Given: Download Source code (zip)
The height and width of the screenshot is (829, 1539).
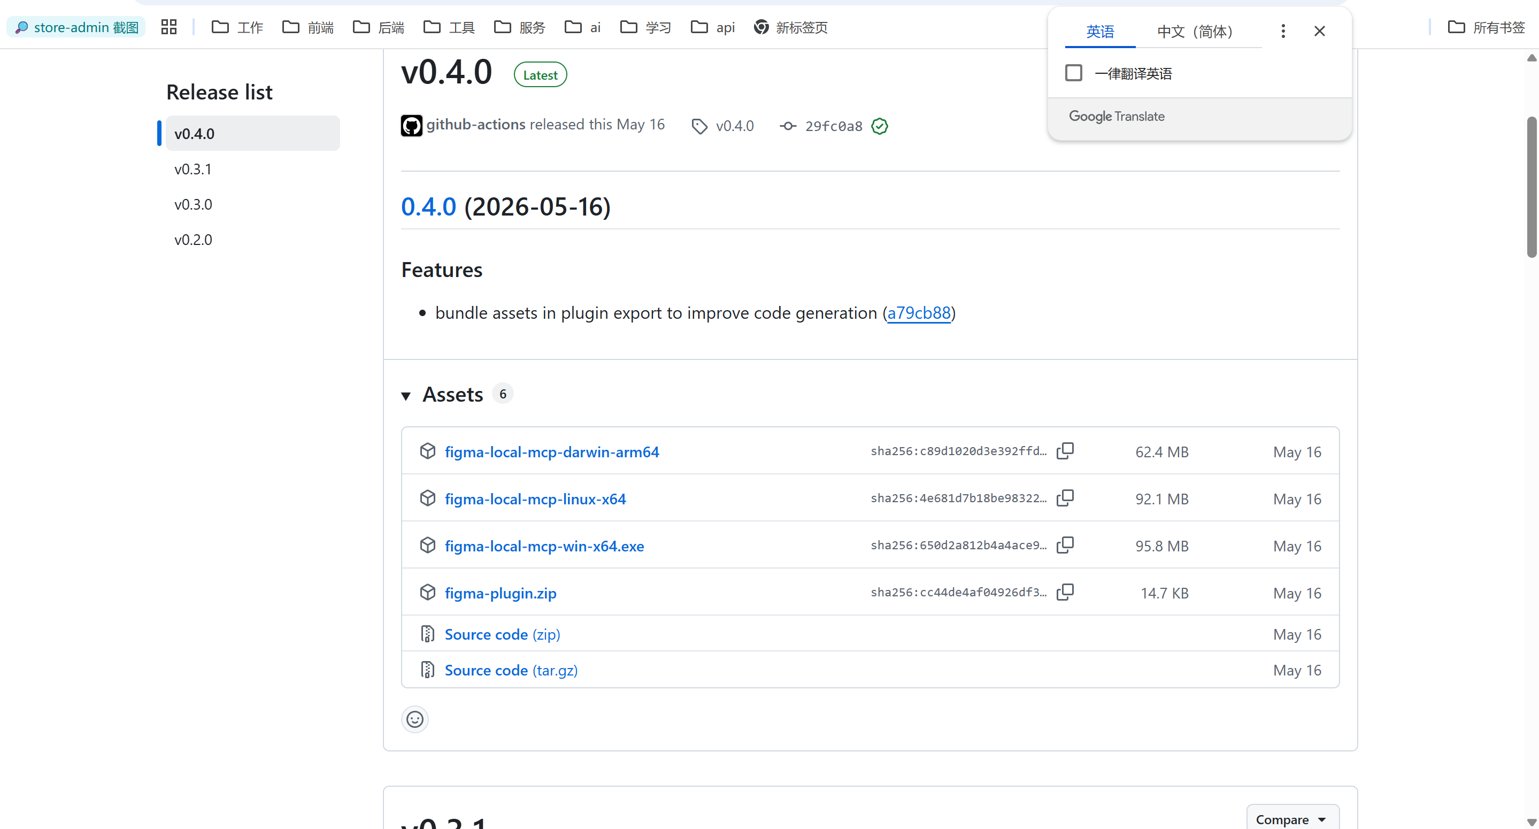Looking at the screenshot, I should (x=503, y=634).
